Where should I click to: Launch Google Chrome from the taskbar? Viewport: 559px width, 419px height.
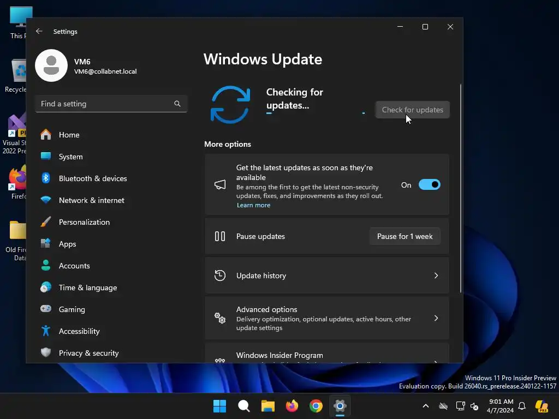[x=316, y=406]
